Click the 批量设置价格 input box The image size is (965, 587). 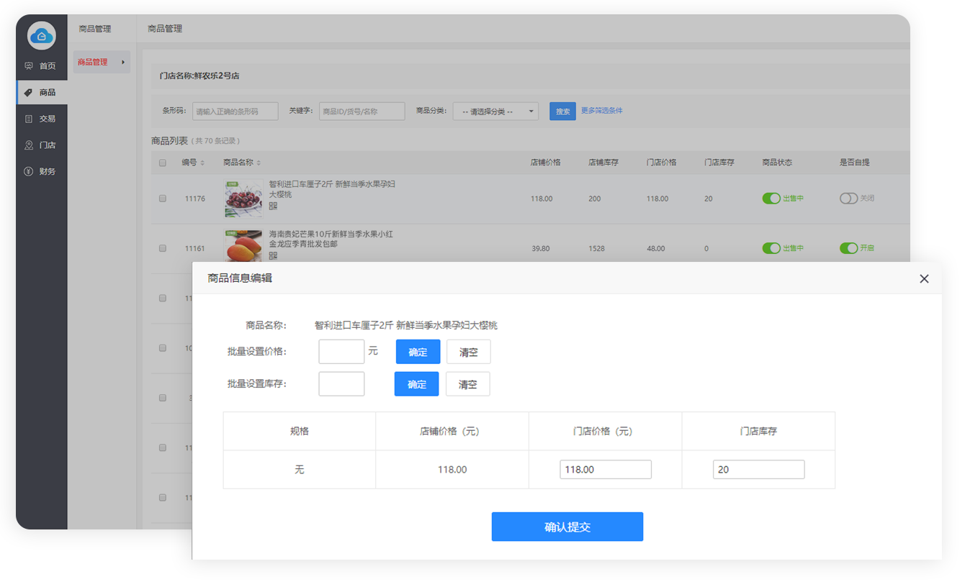(x=341, y=352)
